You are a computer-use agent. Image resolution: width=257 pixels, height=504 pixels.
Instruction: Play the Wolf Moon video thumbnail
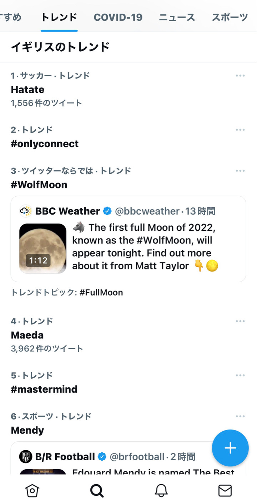tap(43, 248)
